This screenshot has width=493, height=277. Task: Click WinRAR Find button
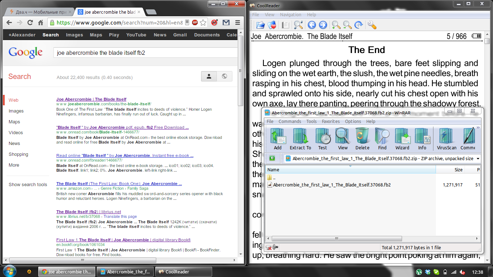click(382, 139)
